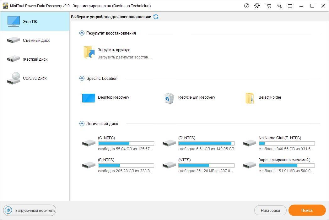Select the C: NTFS drive icon

point(89,143)
